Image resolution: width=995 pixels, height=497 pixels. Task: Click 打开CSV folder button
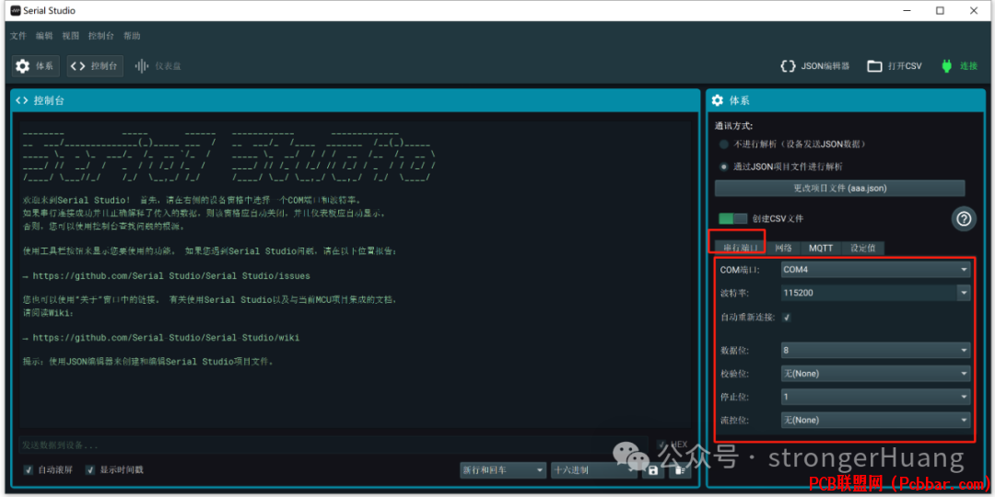point(895,66)
